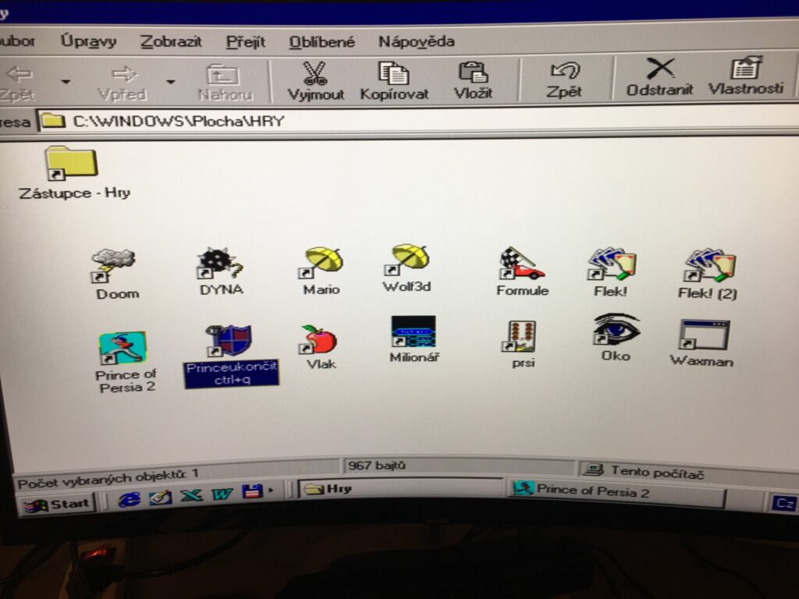Open the Přejít menu
This screenshot has width=799, height=599.
[246, 42]
